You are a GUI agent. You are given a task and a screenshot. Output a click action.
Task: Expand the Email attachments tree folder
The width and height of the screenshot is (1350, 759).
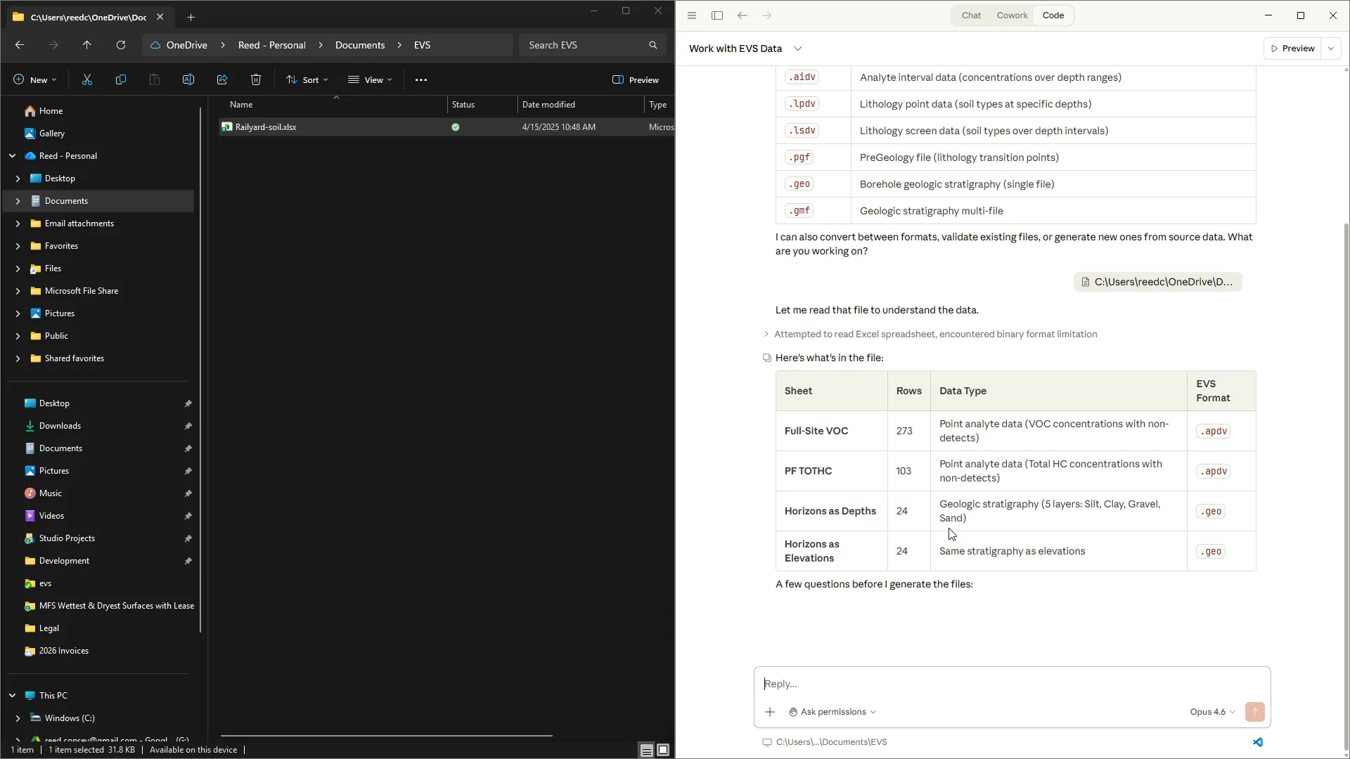click(x=18, y=223)
